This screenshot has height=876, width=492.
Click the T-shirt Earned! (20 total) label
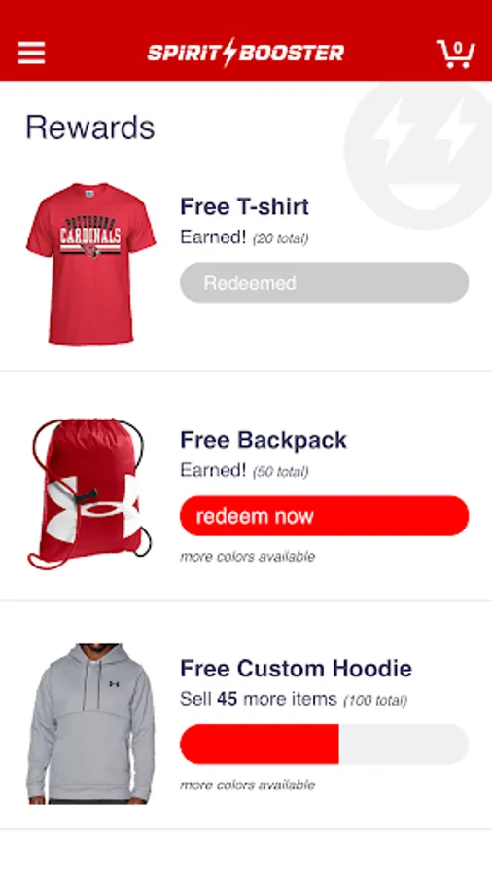click(244, 237)
